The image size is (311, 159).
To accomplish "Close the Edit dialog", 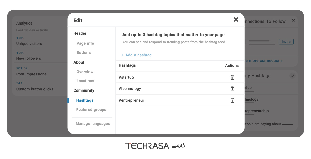I will [236, 20].
